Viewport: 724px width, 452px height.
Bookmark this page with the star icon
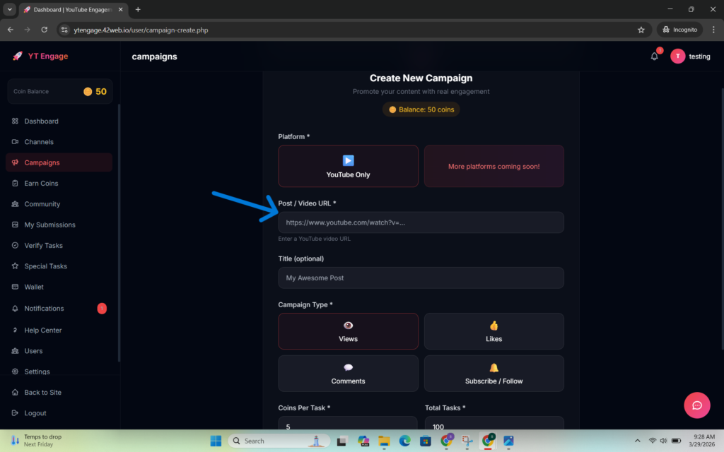tap(641, 30)
